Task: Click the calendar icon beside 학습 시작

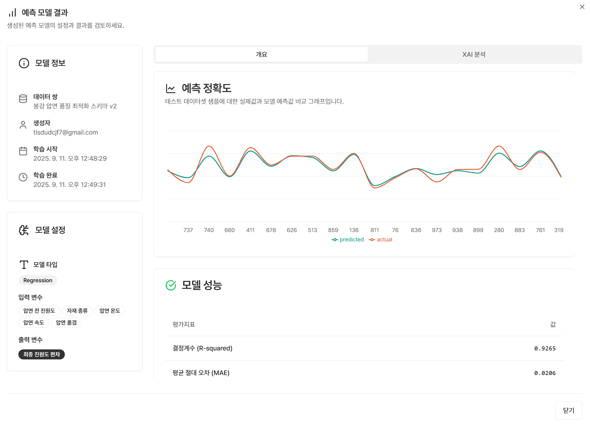Action: 23,151
